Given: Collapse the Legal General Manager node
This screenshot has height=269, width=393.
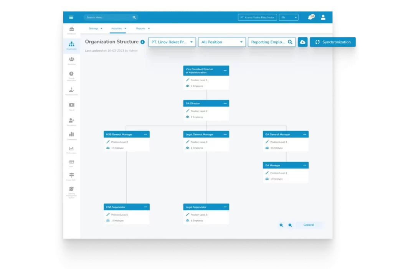Looking at the screenshot, I should 225,134.
